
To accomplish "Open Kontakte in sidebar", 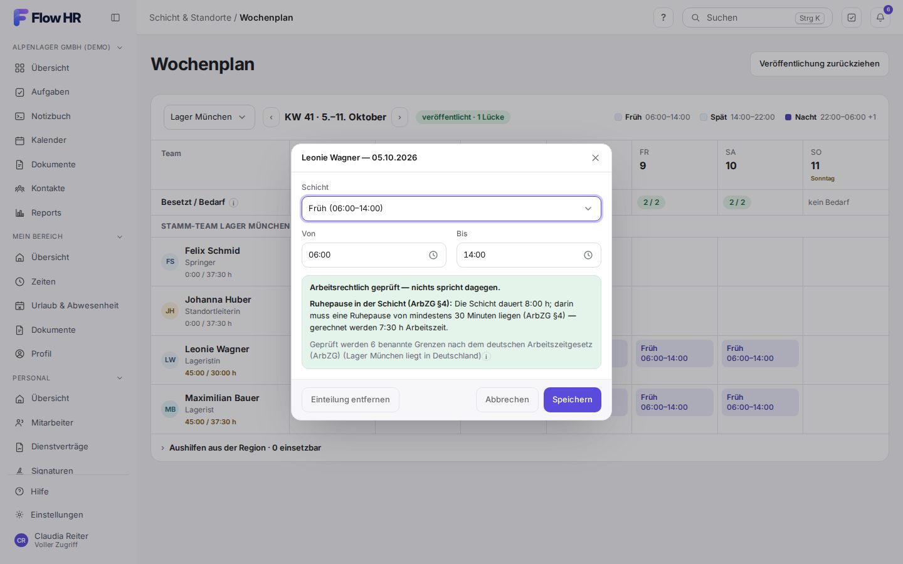I will 68,188.
